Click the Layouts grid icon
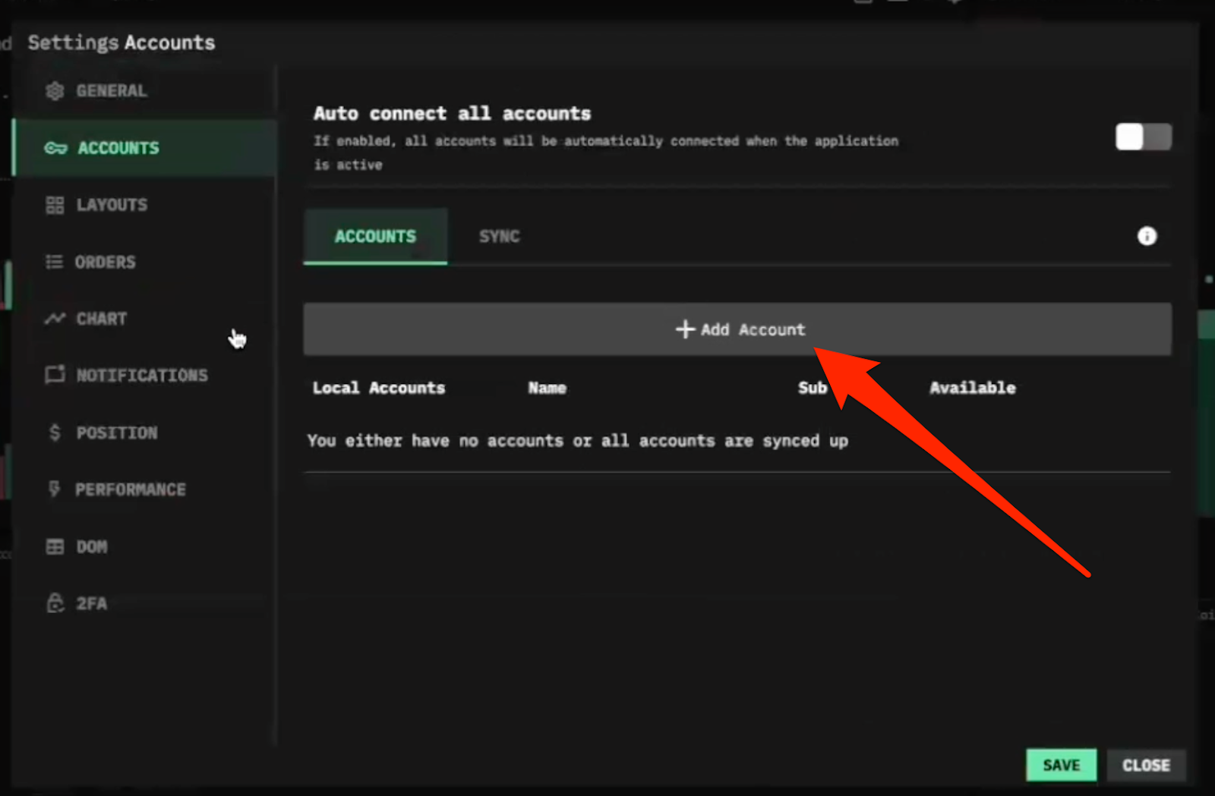This screenshot has height=796, width=1215. [x=55, y=205]
